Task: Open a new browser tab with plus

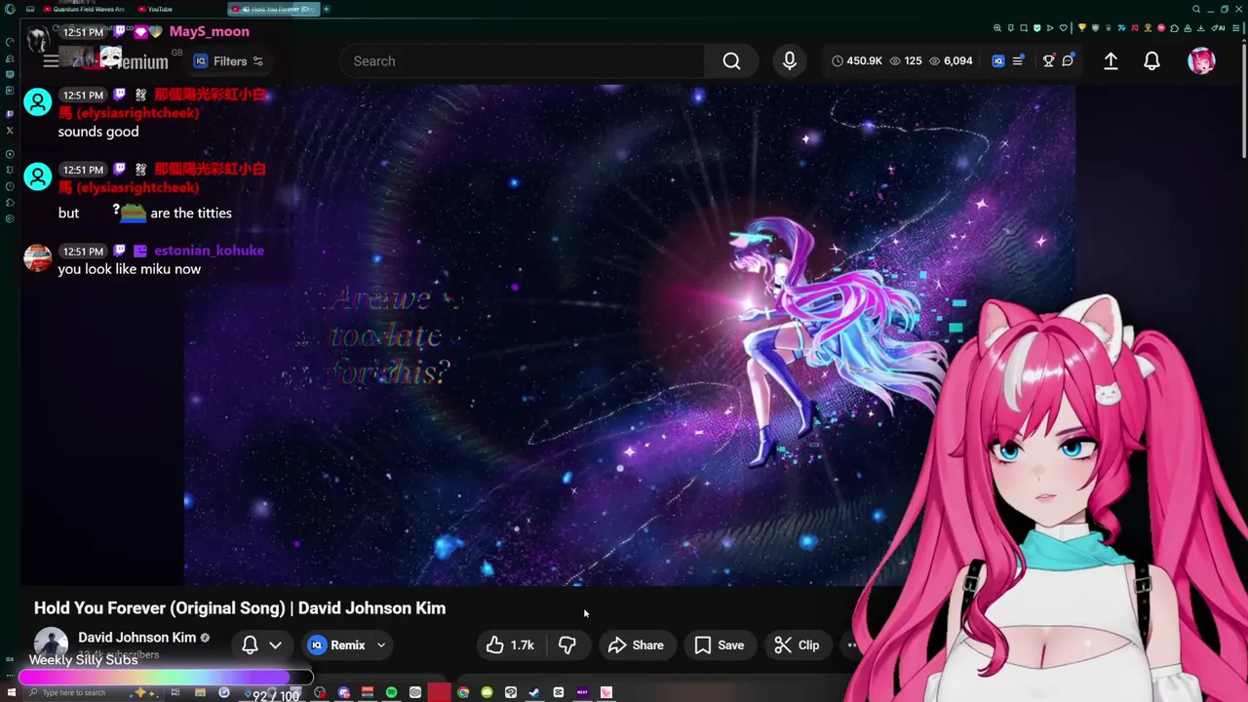Action: pos(326,9)
